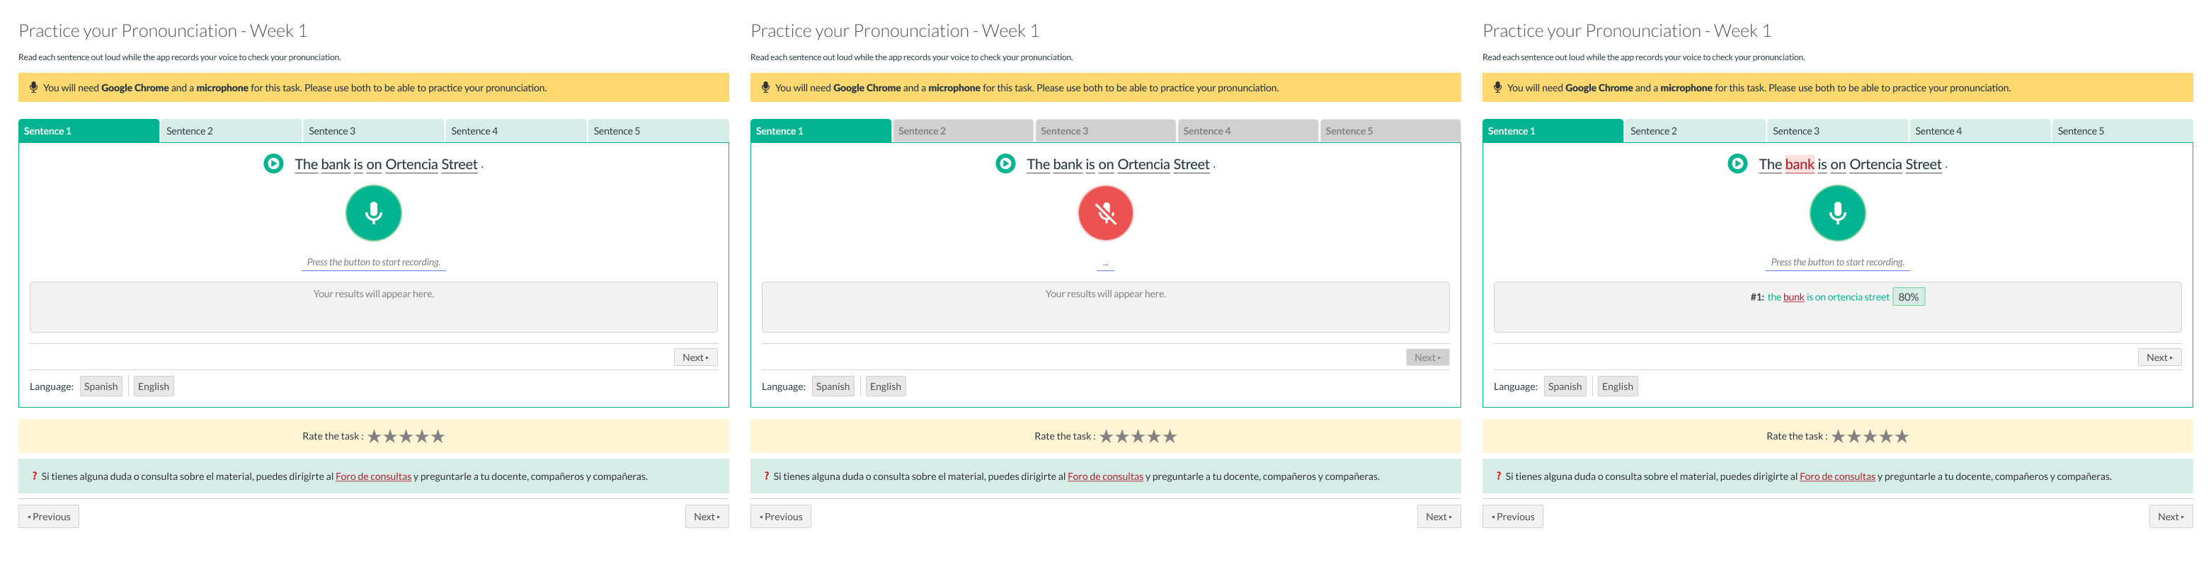Select Spanish language in right panel

click(1565, 386)
